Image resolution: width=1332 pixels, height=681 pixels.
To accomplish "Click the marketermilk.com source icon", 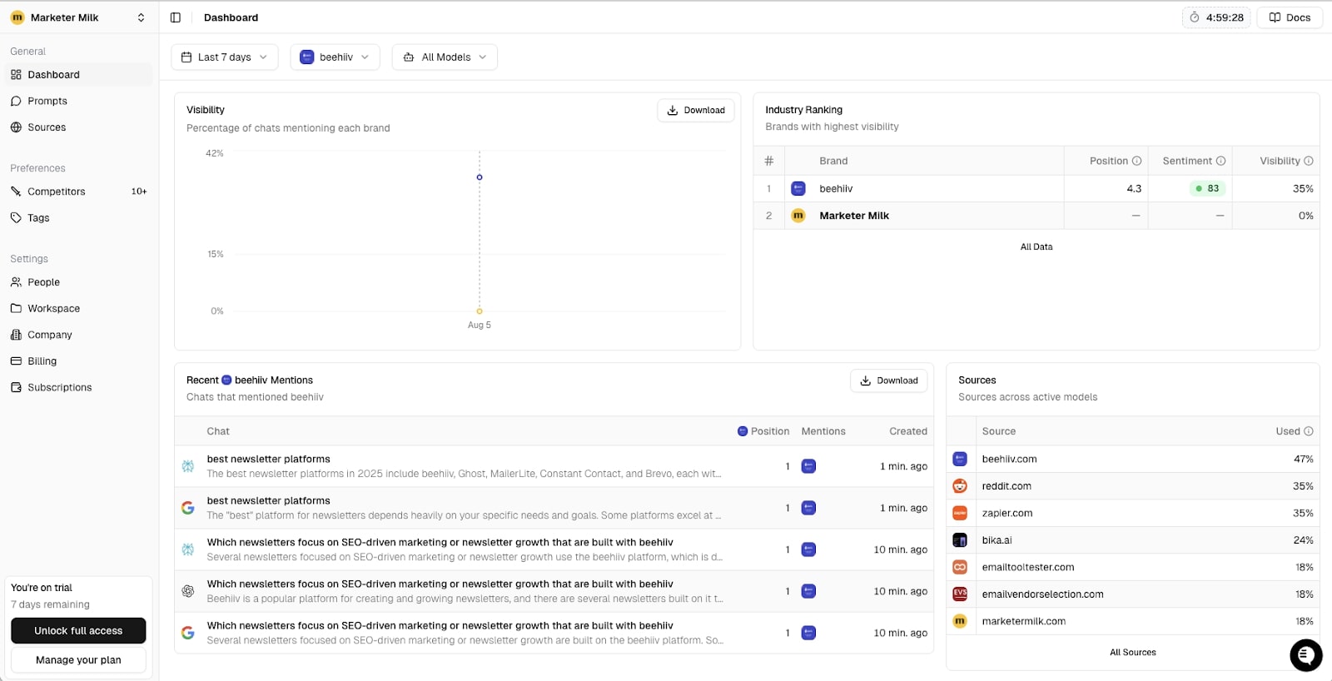I will coord(960,621).
